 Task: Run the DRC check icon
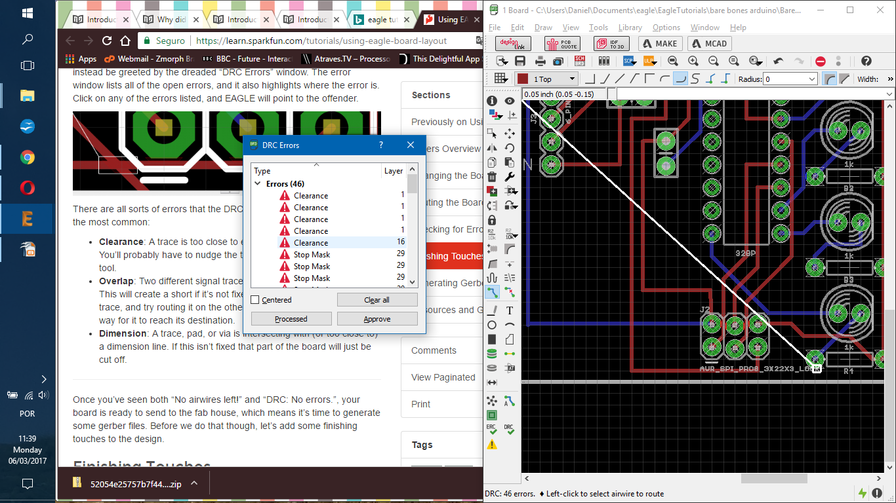(510, 430)
